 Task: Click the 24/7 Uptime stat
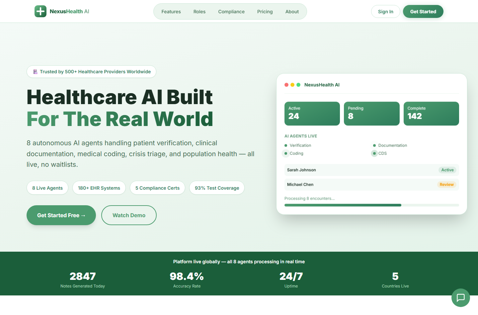click(x=291, y=280)
